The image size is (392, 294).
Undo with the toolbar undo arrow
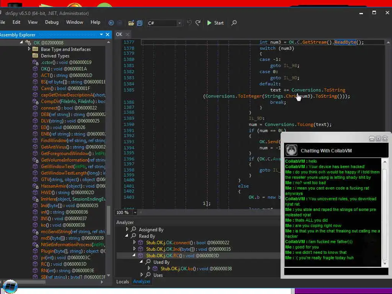pos(189,23)
